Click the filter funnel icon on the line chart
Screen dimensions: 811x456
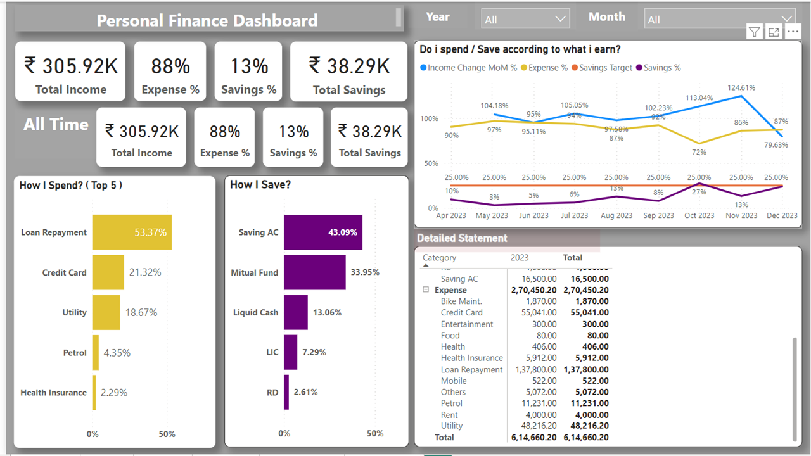pyautogui.click(x=754, y=32)
